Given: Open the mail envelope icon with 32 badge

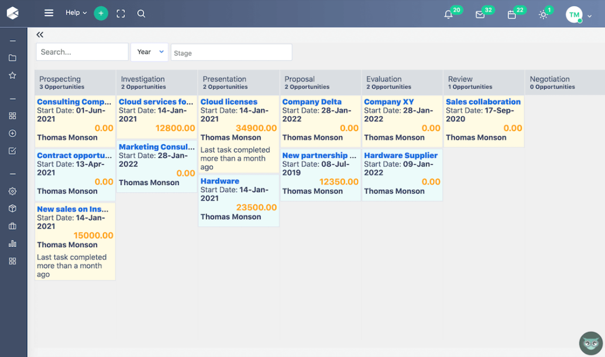Looking at the screenshot, I should pyautogui.click(x=480, y=15).
